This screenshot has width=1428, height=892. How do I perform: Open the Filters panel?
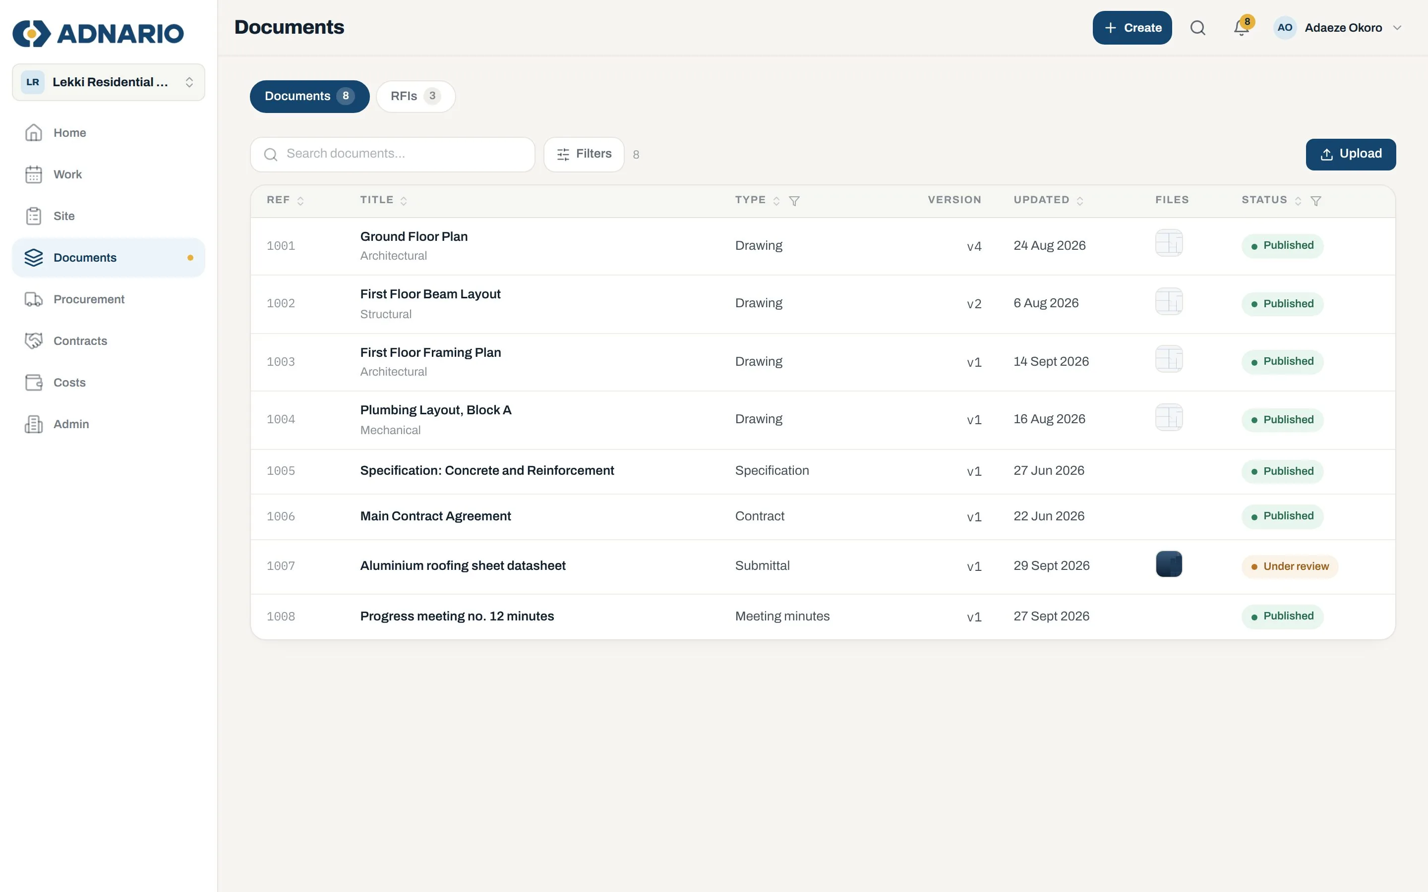pos(584,155)
